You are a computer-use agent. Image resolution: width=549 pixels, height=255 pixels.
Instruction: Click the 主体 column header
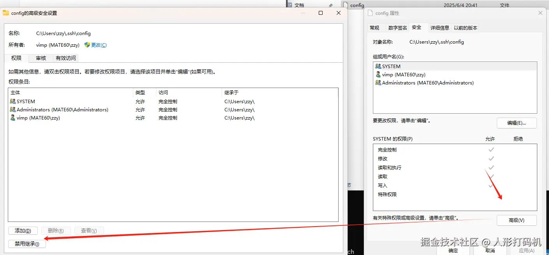[x=71, y=93]
